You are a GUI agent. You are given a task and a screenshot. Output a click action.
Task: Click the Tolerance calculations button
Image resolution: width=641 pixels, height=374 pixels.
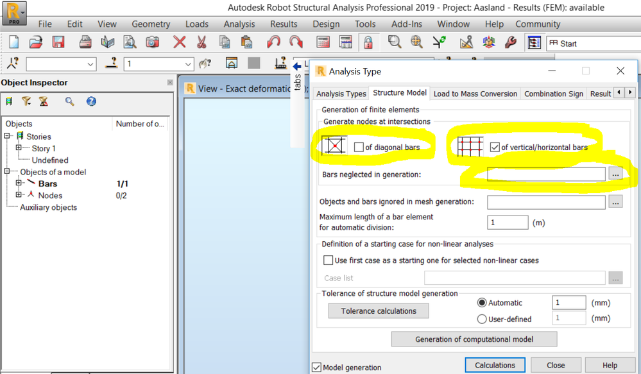pyautogui.click(x=379, y=311)
